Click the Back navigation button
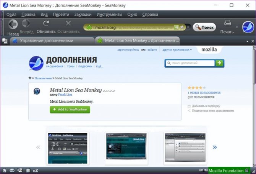256x174 pixels. pyautogui.click(x=13, y=24)
